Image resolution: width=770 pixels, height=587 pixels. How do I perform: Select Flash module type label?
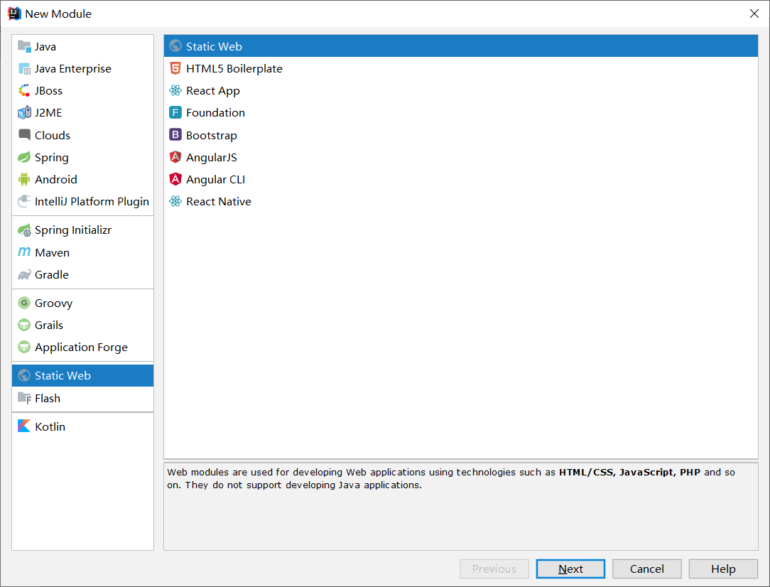pos(47,399)
